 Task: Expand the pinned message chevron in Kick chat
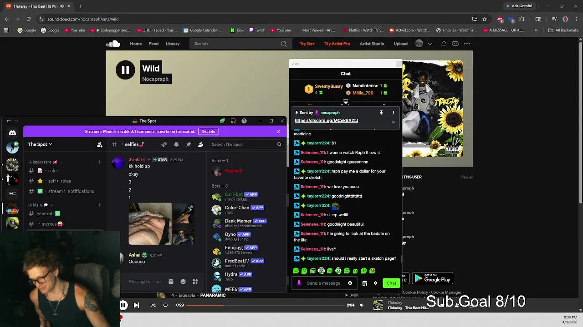click(x=394, y=122)
